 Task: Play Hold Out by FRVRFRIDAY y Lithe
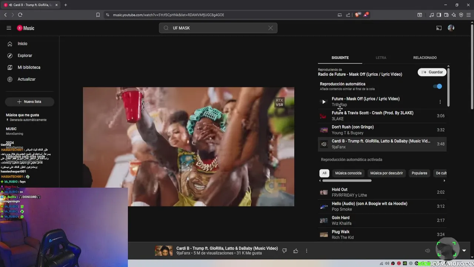pos(382,192)
